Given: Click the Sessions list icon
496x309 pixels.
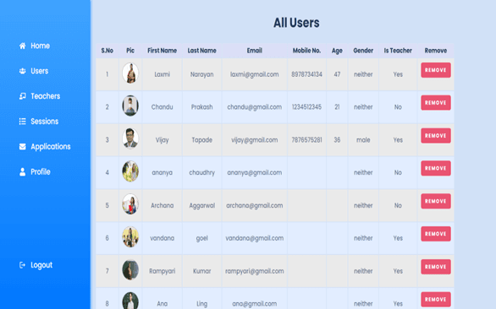Looking at the screenshot, I should coord(23,122).
